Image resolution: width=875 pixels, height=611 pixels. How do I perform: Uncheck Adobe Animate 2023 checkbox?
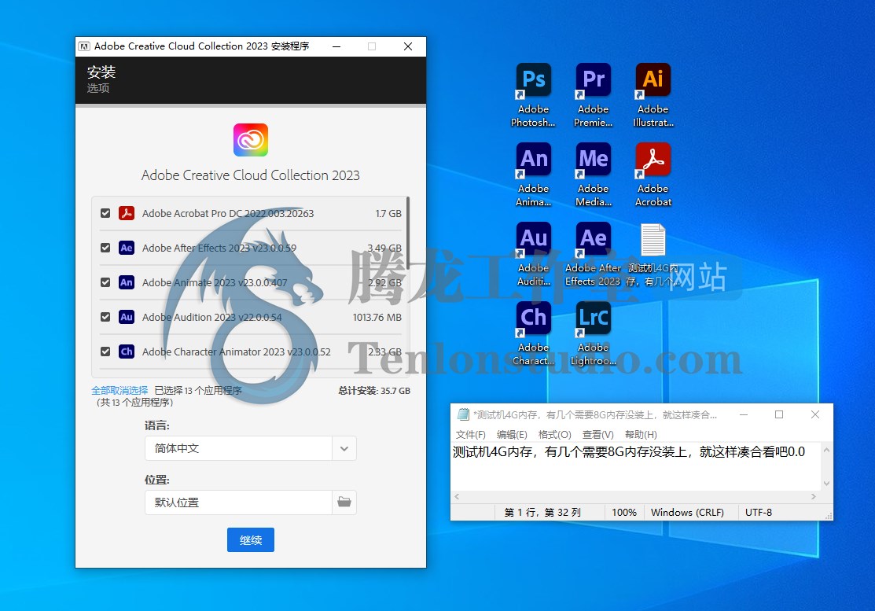105,282
